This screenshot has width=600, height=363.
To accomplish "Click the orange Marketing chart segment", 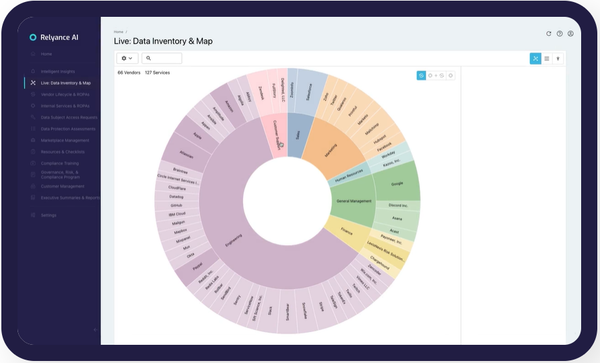I will (329, 150).
